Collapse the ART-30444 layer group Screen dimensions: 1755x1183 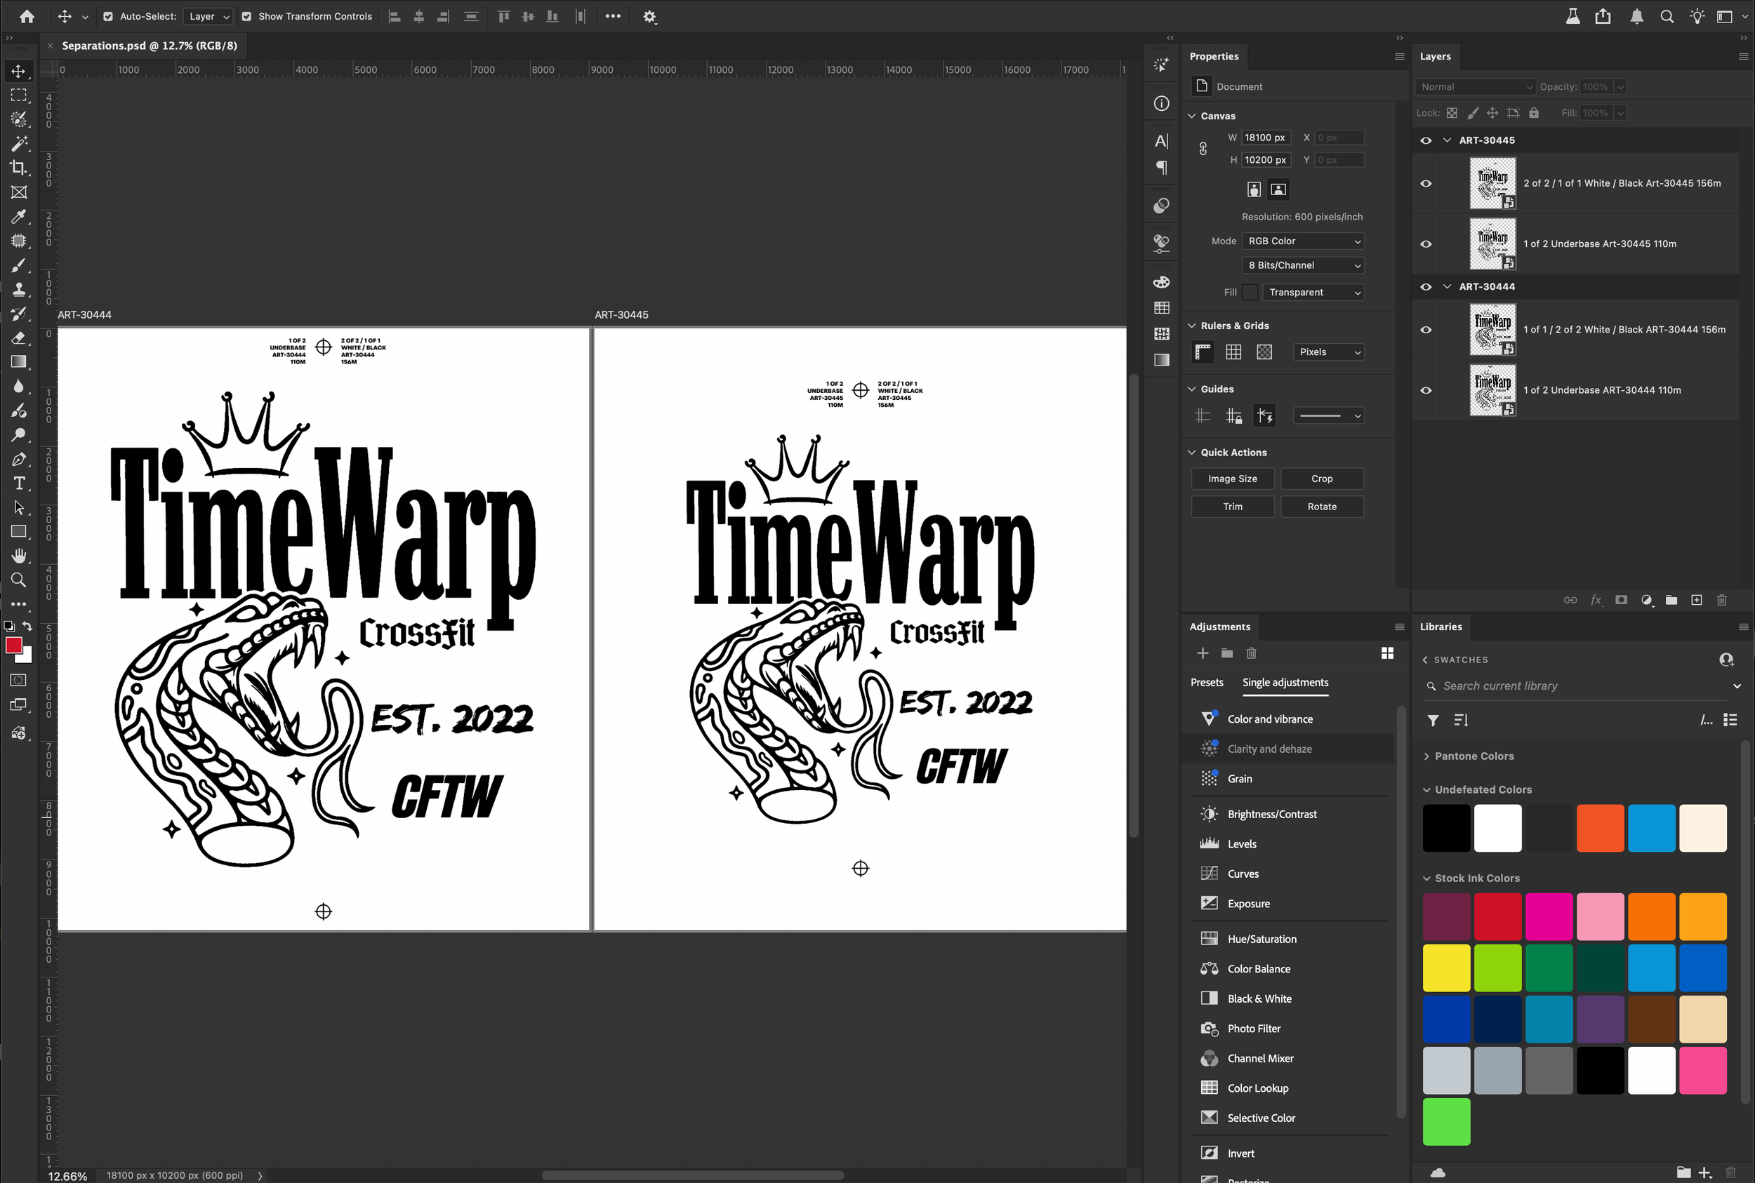click(x=1447, y=287)
